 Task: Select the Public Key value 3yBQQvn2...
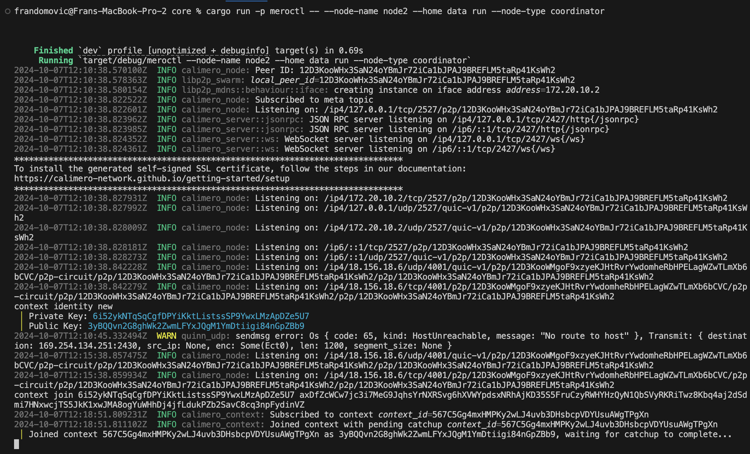[196, 326]
